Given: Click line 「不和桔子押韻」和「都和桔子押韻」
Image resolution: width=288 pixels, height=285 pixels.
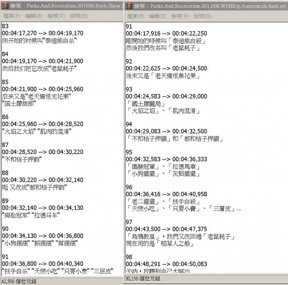Looking at the screenshot, I should pos(175,139).
